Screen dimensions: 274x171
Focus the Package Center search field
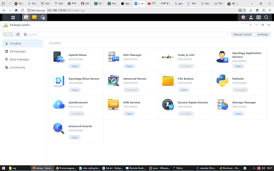[x=125, y=35]
